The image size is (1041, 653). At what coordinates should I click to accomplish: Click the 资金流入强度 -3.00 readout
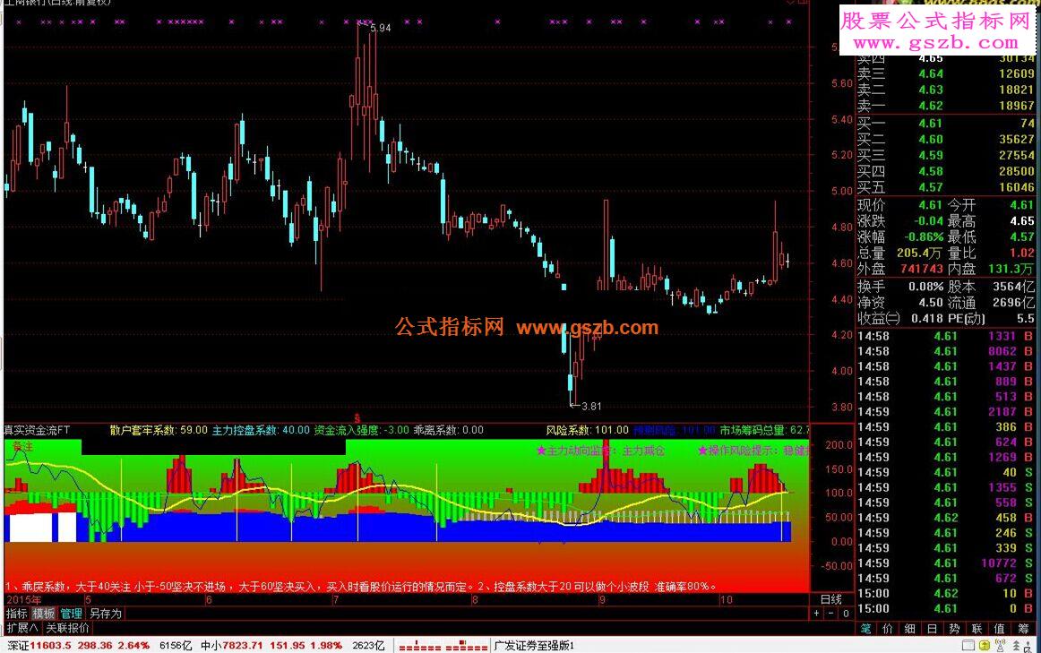[362, 430]
